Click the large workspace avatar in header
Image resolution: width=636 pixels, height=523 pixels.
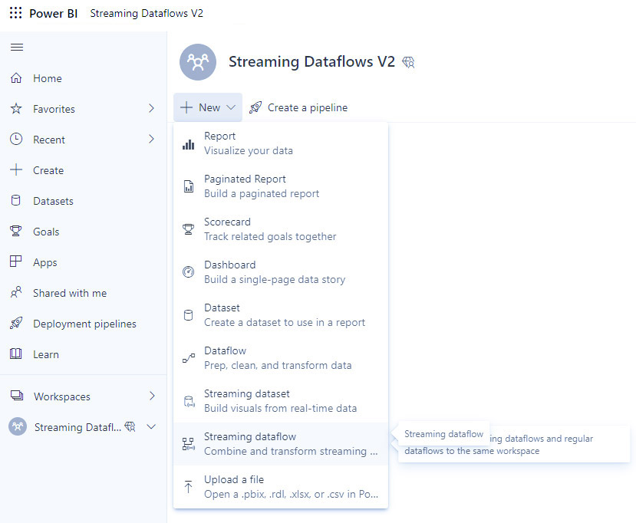pyautogui.click(x=197, y=62)
